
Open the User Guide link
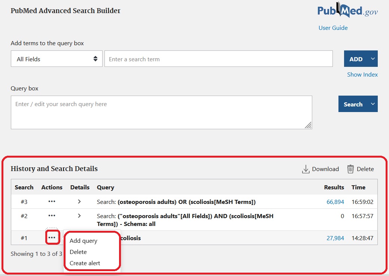[x=333, y=28]
